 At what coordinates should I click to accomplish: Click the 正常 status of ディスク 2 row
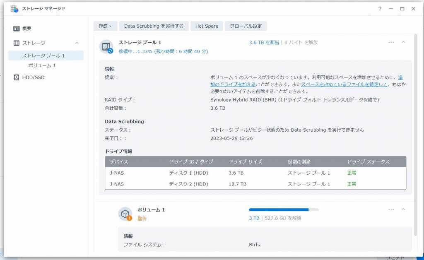[352, 184]
